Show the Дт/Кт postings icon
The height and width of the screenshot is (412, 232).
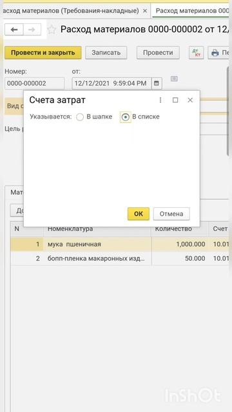pos(196,53)
